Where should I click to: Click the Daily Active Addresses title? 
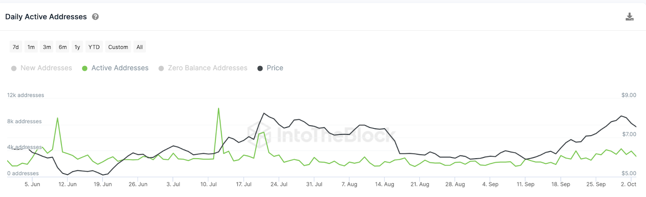pos(46,17)
